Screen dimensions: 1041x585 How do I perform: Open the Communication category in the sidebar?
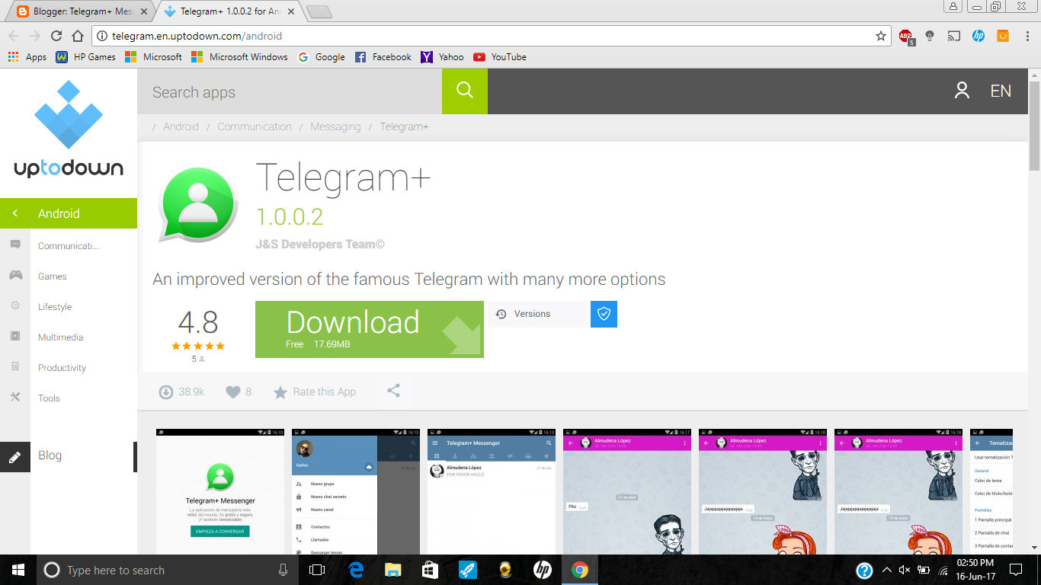pyautogui.click(x=69, y=246)
